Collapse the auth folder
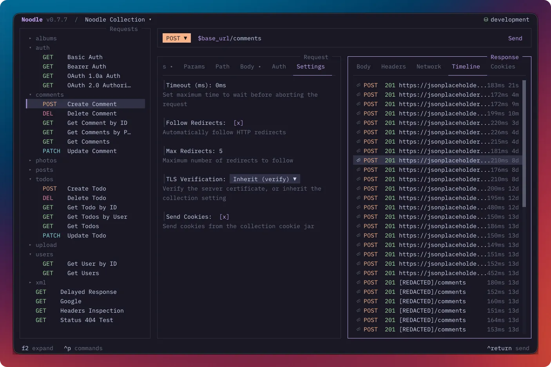Image resolution: width=551 pixels, height=367 pixels. 30,48
